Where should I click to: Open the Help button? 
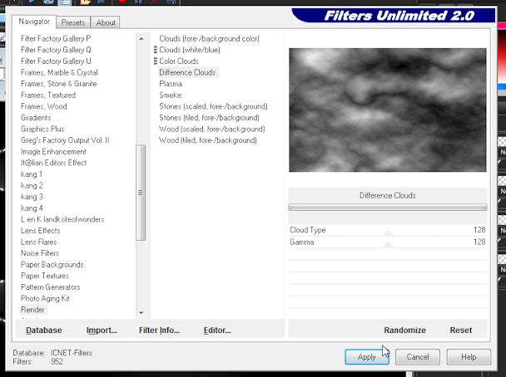point(469,357)
